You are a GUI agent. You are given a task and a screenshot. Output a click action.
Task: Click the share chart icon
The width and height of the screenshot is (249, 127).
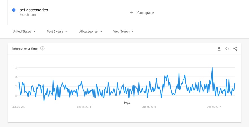click(235, 49)
